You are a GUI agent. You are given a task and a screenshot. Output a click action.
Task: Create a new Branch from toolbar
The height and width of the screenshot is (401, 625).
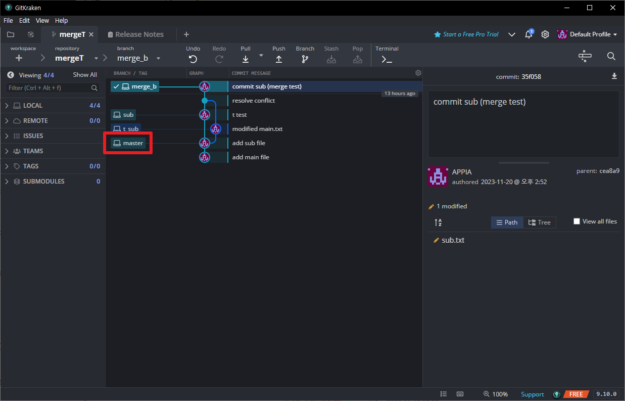[305, 59]
